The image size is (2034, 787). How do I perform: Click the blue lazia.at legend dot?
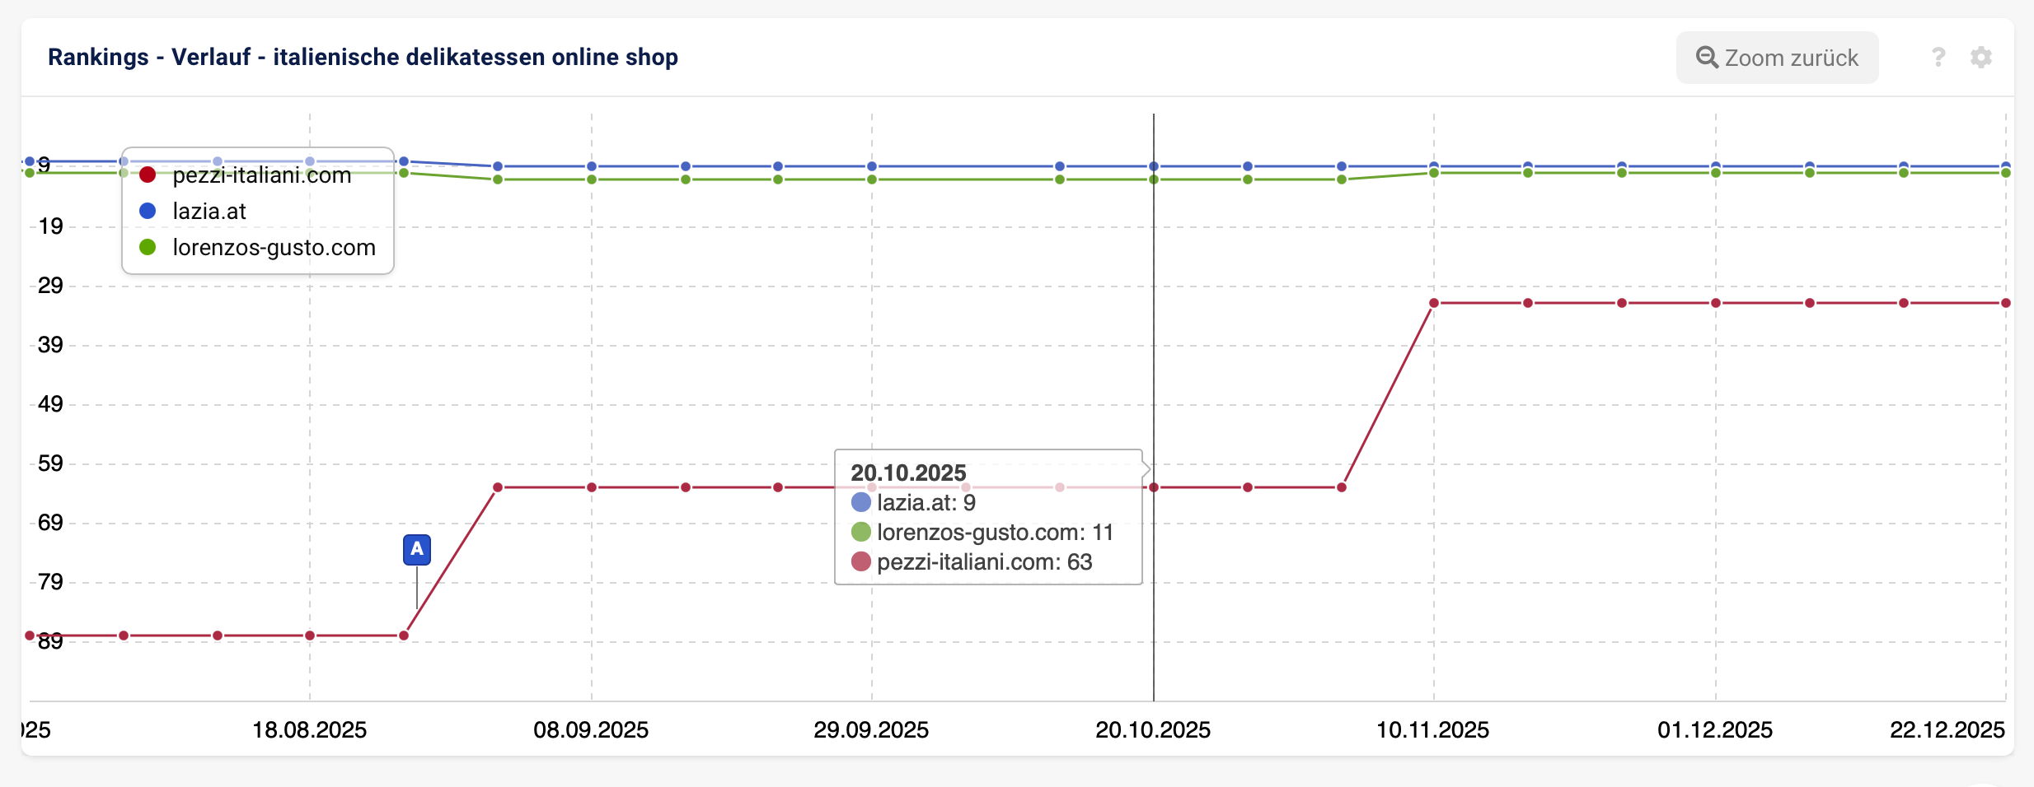(x=148, y=212)
